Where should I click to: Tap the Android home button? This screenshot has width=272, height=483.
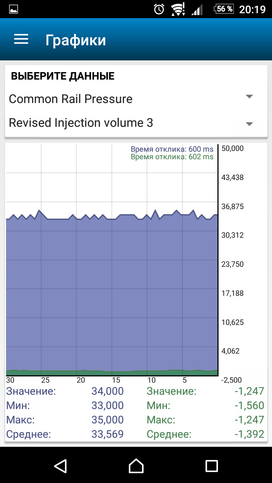point(136,466)
